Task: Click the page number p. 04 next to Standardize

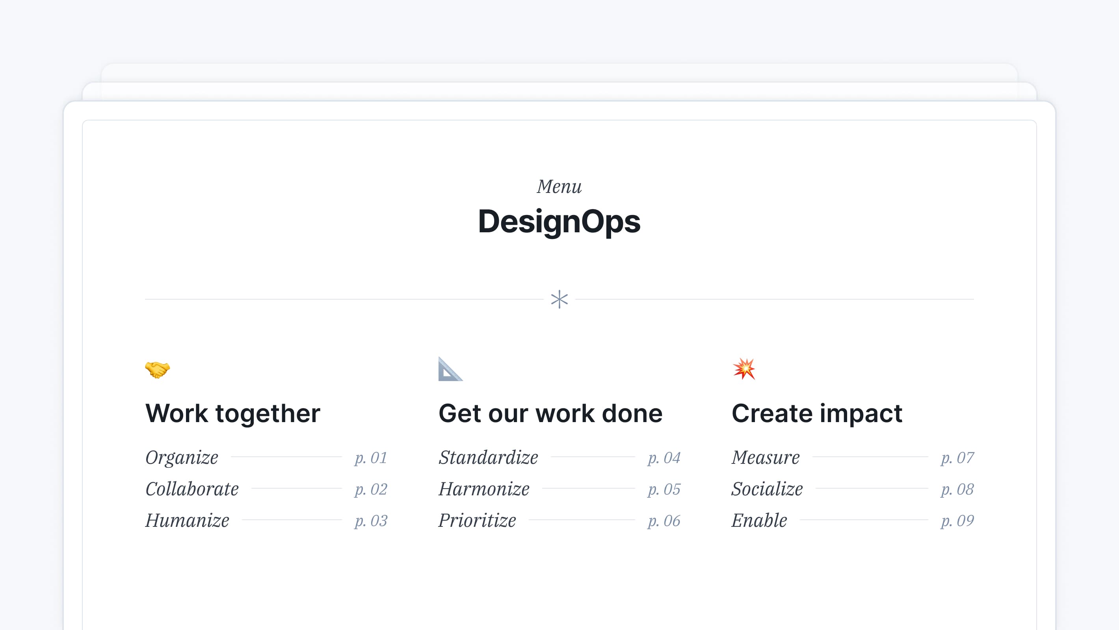Action: (664, 458)
